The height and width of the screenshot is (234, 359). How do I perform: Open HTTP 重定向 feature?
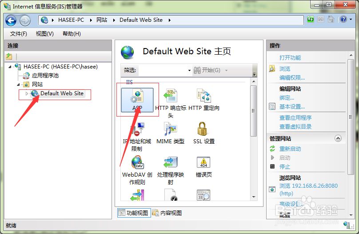[x=204, y=100]
